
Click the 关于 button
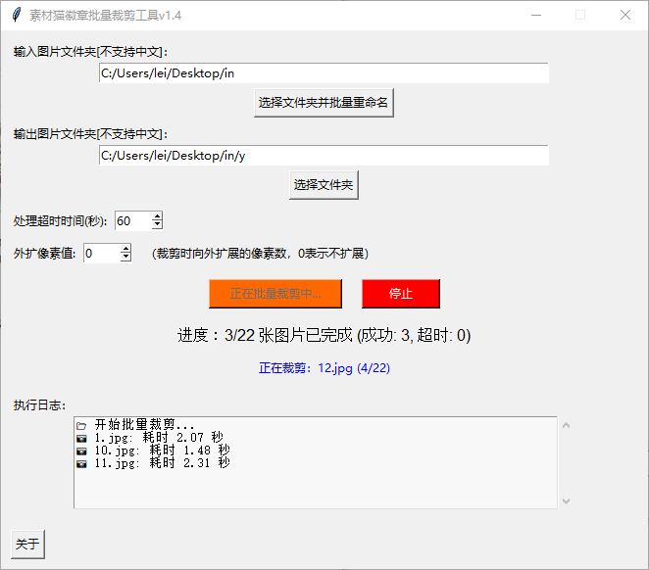tap(27, 544)
